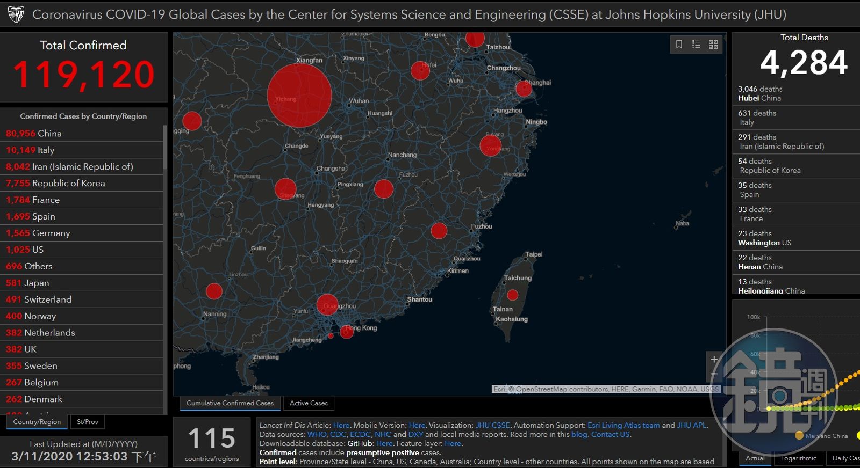Screen dimensions: 860x468
Task: Zoom out the map with minus button
Action: tap(714, 374)
